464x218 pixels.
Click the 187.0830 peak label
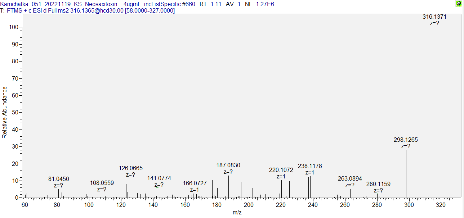coord(228,165)
